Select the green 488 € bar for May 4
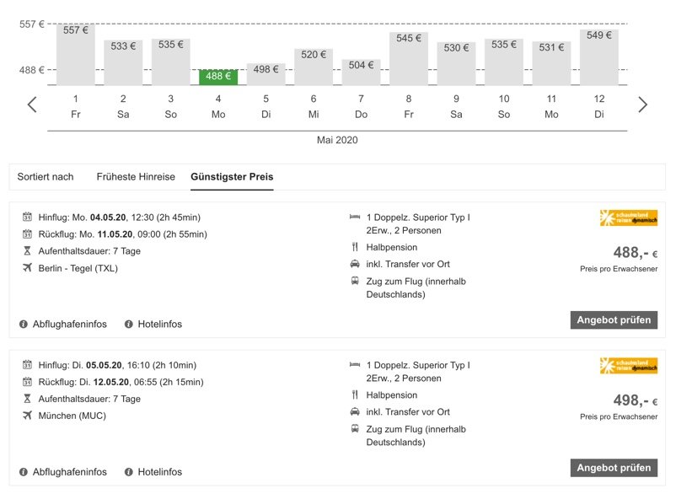This screenshot has height=494, width=676. coord(218,77)
